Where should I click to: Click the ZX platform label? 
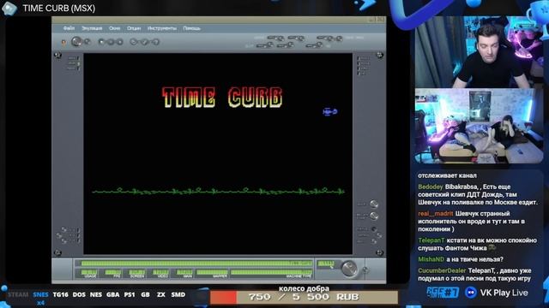[x=161, y=294]
